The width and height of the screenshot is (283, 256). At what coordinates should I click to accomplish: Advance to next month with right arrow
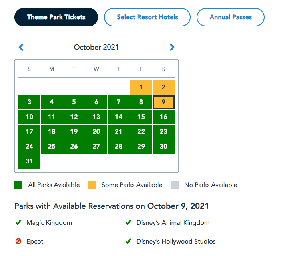[172, 47]
